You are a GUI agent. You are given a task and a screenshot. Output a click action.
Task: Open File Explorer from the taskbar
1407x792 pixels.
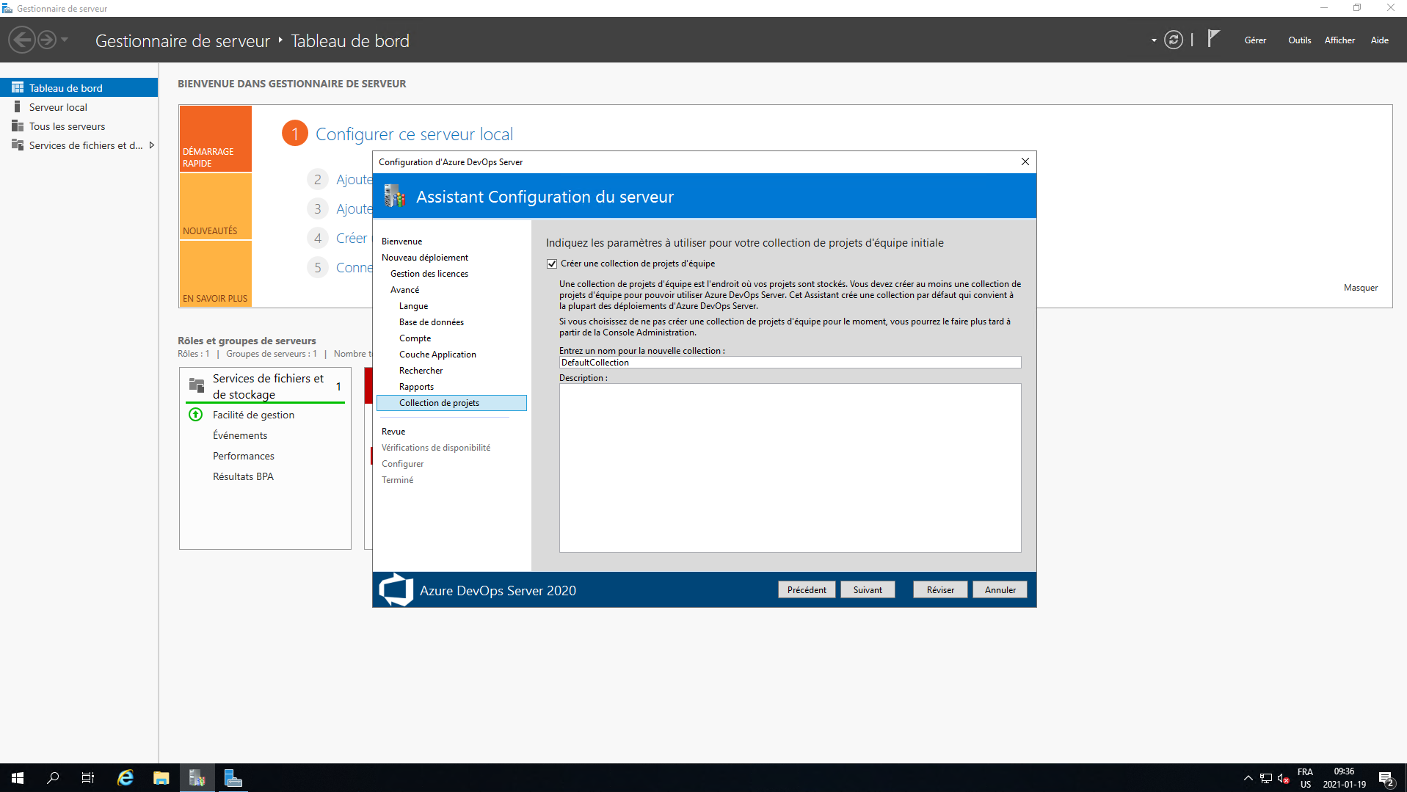pos(161,778)
